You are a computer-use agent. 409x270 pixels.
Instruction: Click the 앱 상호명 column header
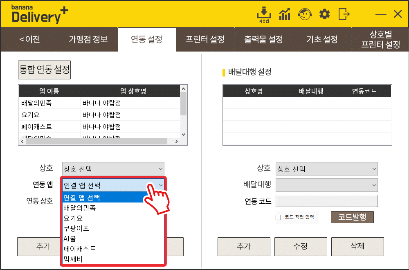pyautogui.click(x=133, y=91)
